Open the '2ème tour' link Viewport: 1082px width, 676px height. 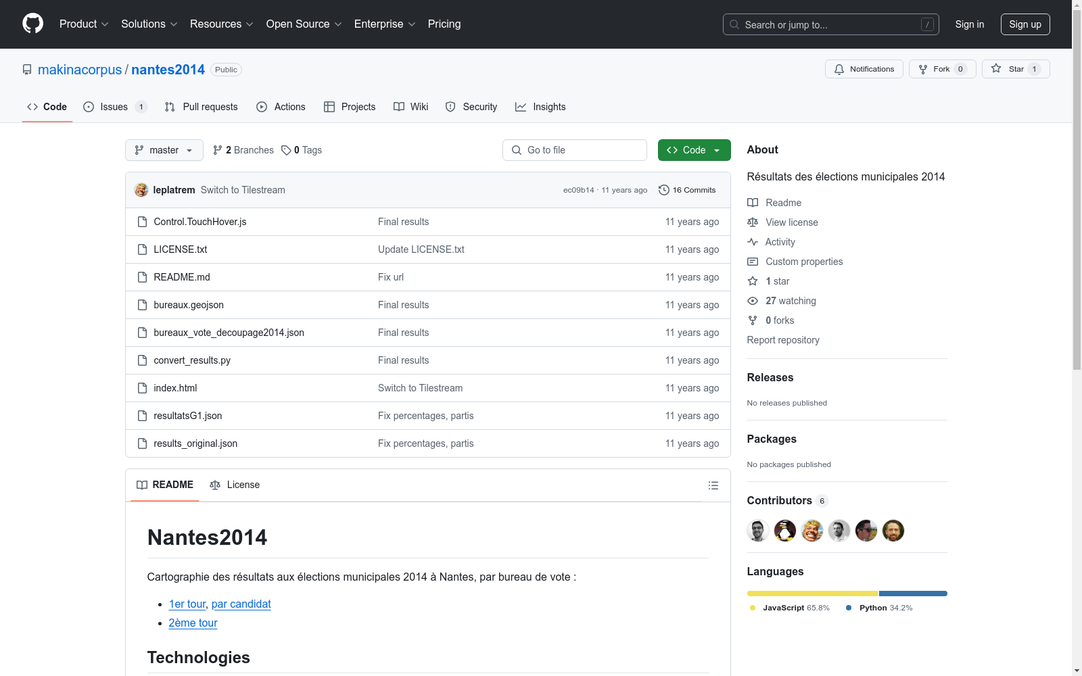[x=193, y=623]
